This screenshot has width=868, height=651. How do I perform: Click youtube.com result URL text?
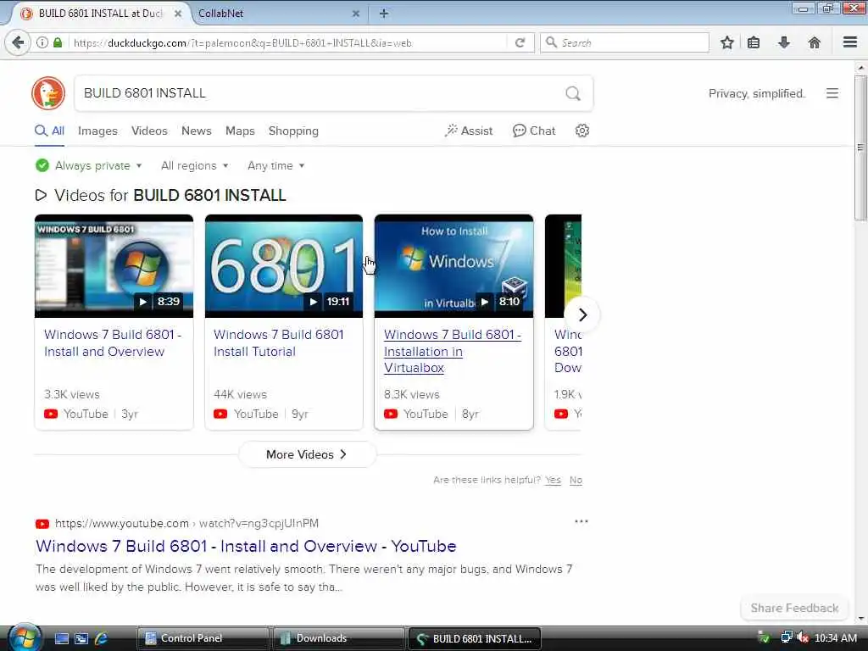tap(186, 523)
